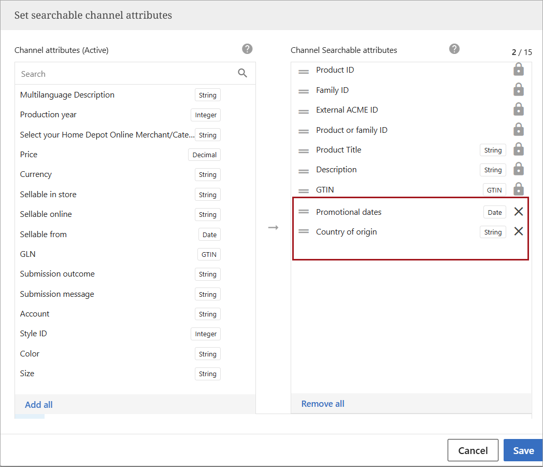This screenshot has width=543, height=467.
Task: Click the lock icon beside Product ID
Action: pos(518,70)
